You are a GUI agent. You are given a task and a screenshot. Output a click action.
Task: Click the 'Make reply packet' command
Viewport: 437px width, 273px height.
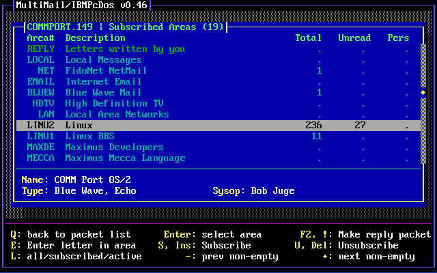[376, 235]
